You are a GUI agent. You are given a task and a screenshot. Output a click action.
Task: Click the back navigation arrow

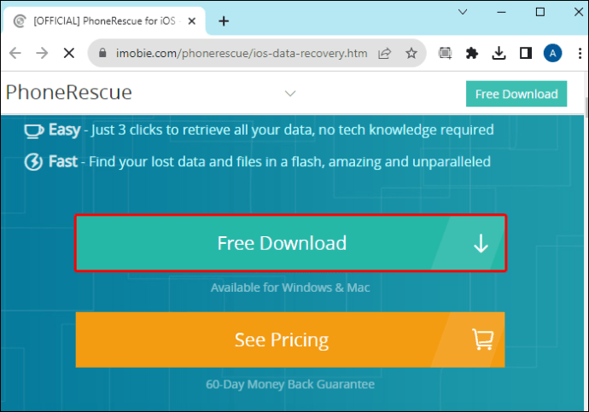[x=15, y=53]
